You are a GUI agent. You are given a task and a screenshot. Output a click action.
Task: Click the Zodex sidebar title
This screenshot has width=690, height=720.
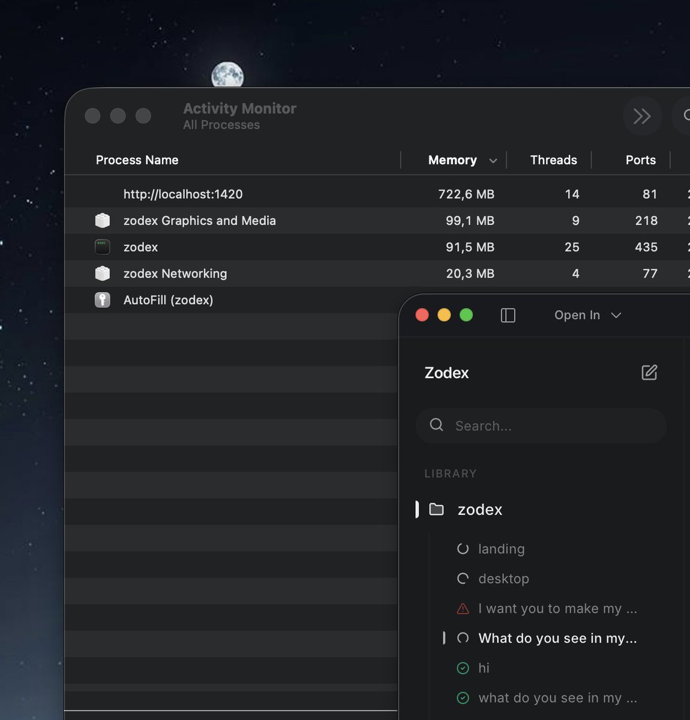pyautogui.click(x=446, y=373)
